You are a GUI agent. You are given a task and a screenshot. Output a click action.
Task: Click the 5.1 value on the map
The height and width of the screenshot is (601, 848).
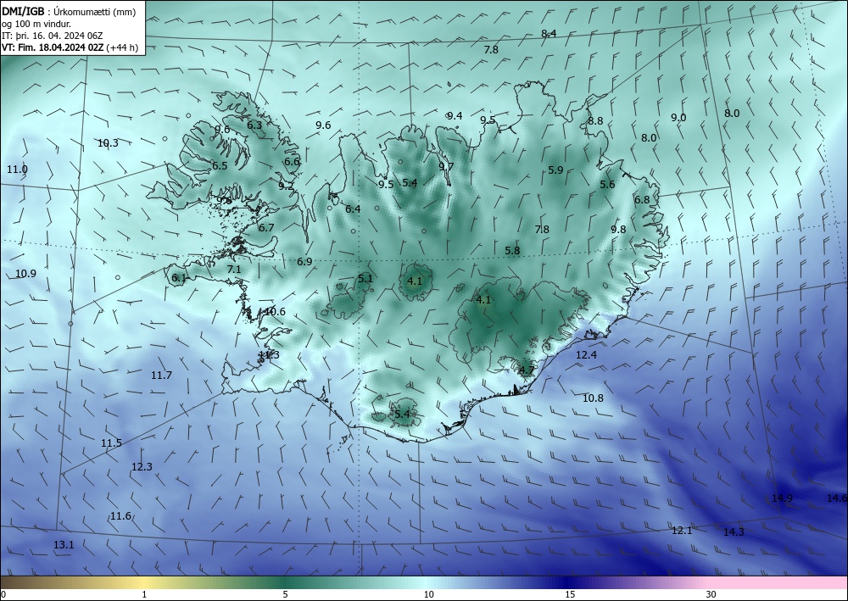click(x=365, y=278)
